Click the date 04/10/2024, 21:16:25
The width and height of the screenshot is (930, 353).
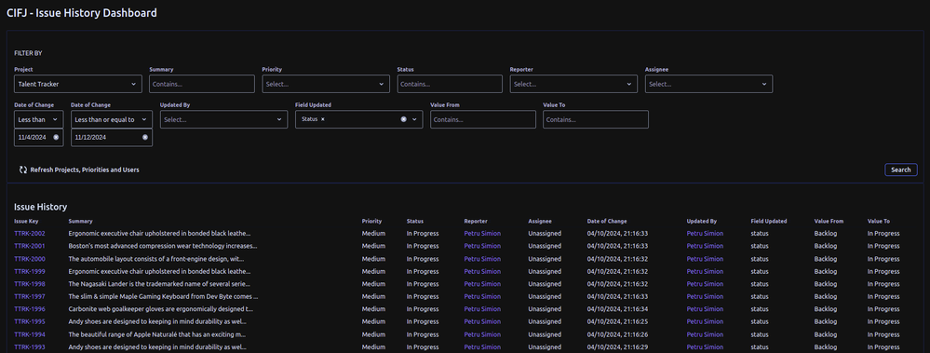617,322
